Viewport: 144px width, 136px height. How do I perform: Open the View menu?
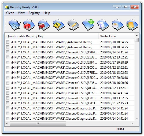[21, 13]
